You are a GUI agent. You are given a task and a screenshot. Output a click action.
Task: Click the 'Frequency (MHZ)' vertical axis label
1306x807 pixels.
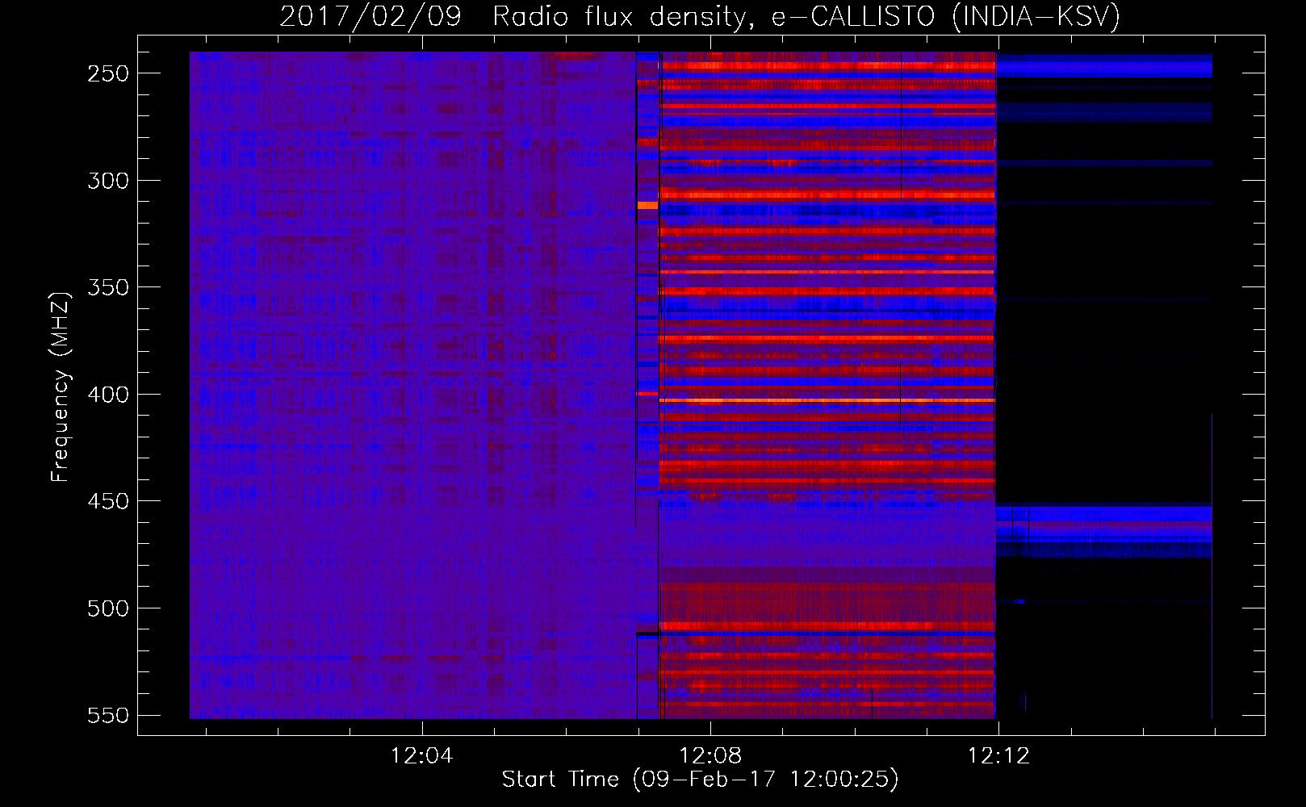pyautogui.click(x=61, y=387)
